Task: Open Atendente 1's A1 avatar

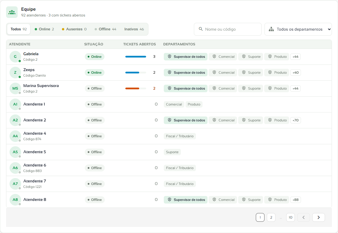Action: pos(15,104)
